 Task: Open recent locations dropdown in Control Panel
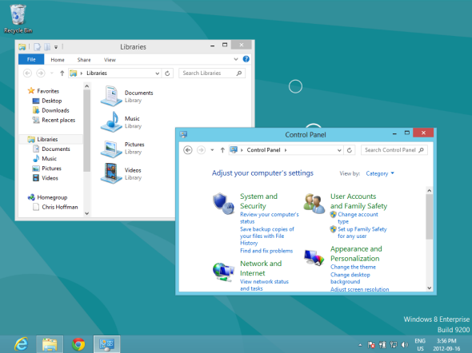(212, 150)
